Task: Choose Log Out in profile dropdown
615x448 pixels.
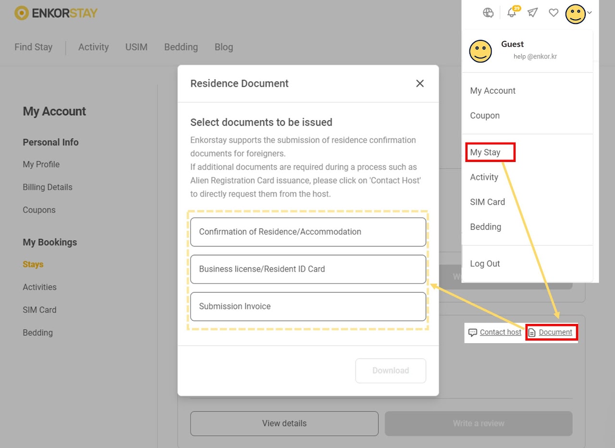Action: (x=485, y=264)
